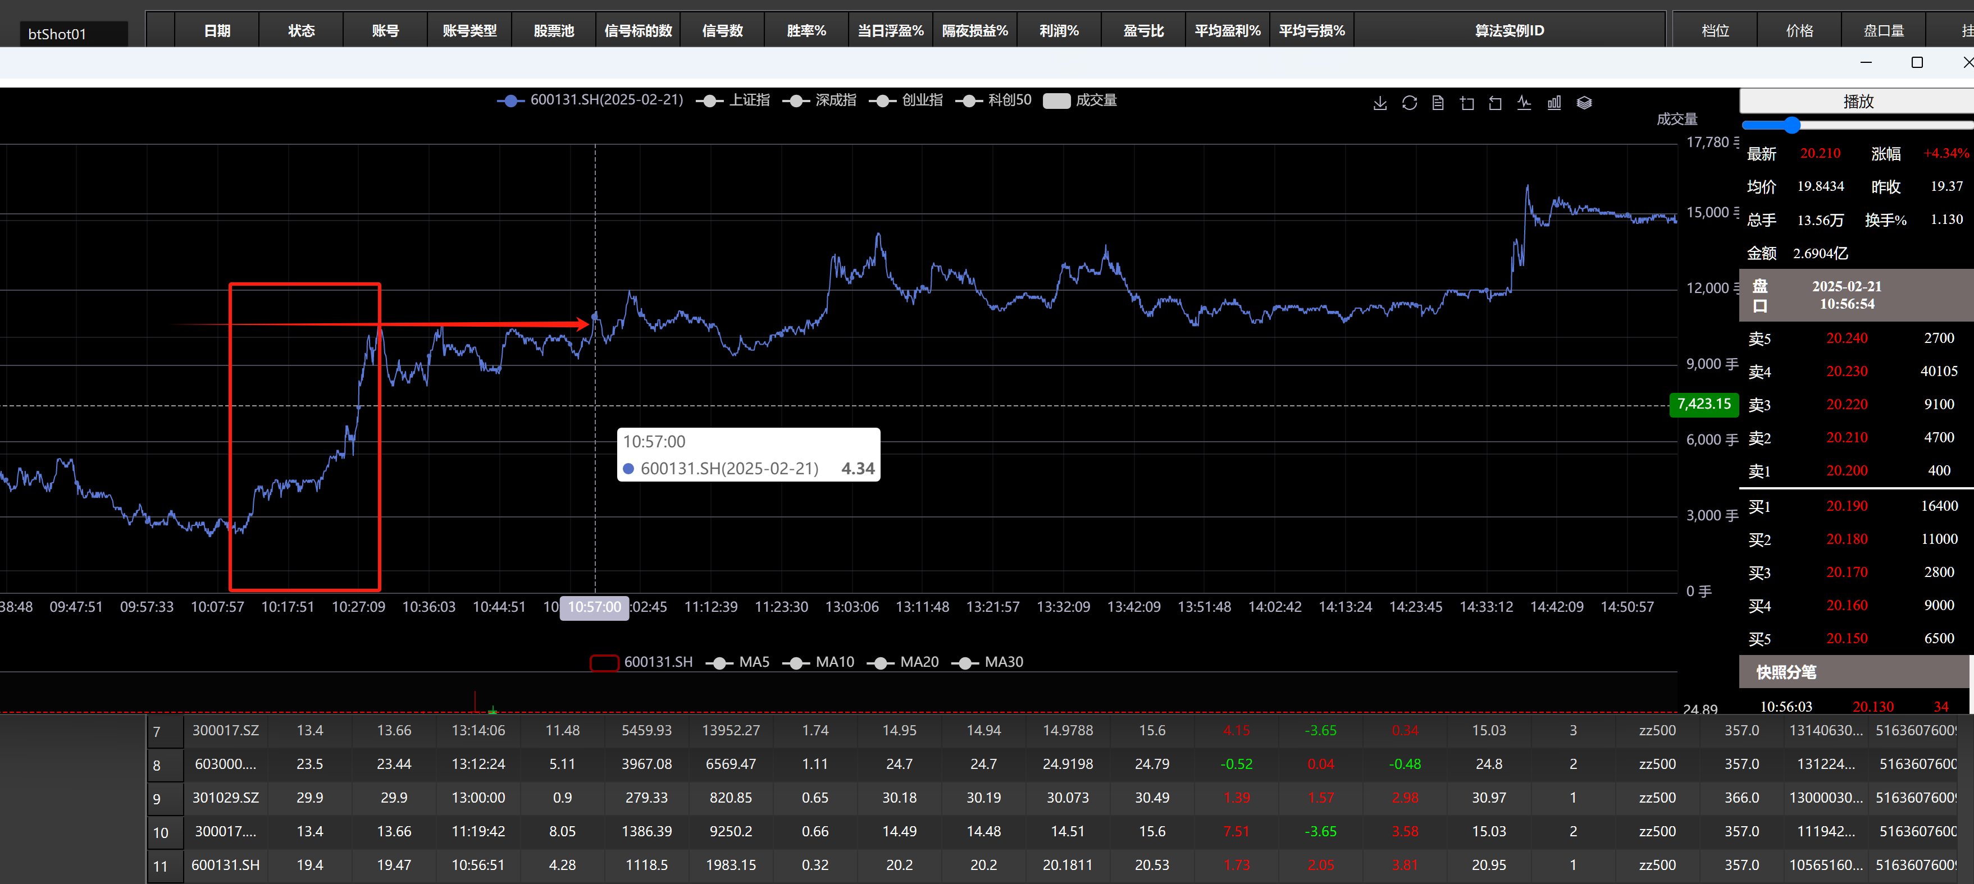Click the 7,423.15 axis pointer label
This screenshot has width=1974, height=884.
click(x=1703, y=405)
